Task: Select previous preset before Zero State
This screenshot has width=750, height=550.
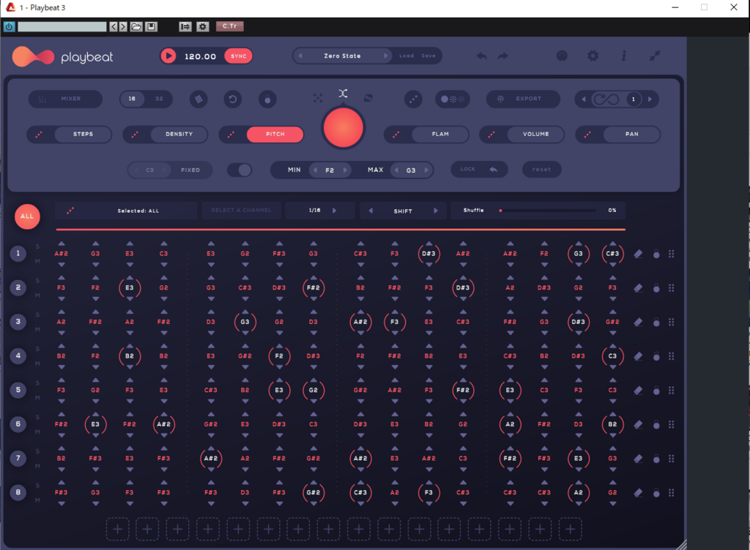Action: tap(300, 56)
